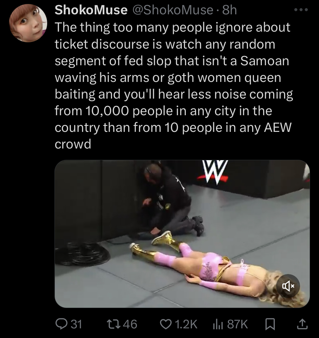Like the tweet with the heart icon
319x338 pixels.
click(165, 324)
